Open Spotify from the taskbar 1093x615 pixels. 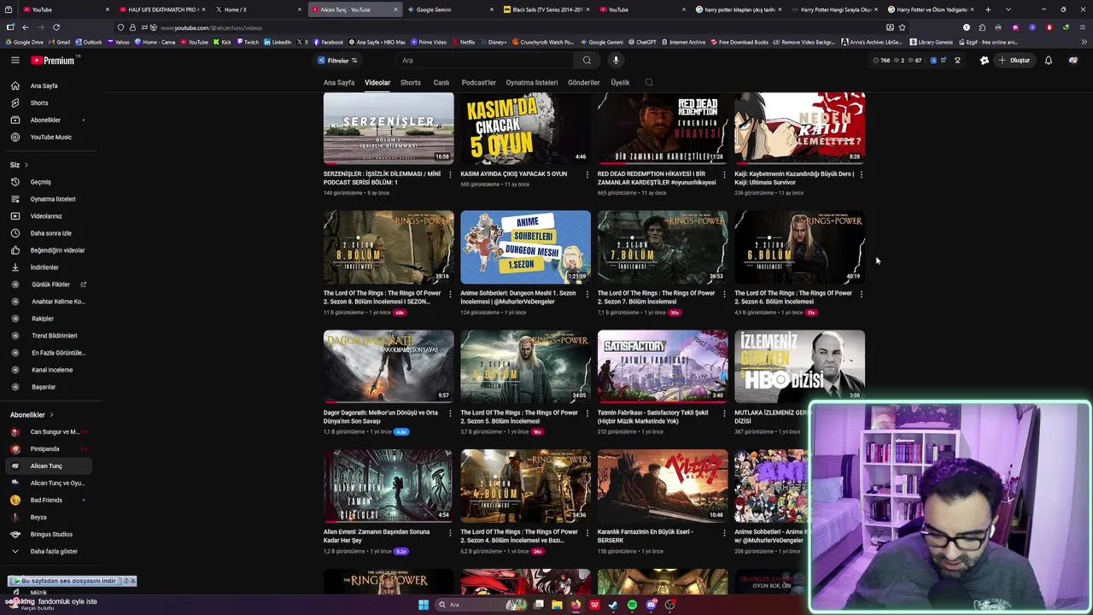click(632, 605)
